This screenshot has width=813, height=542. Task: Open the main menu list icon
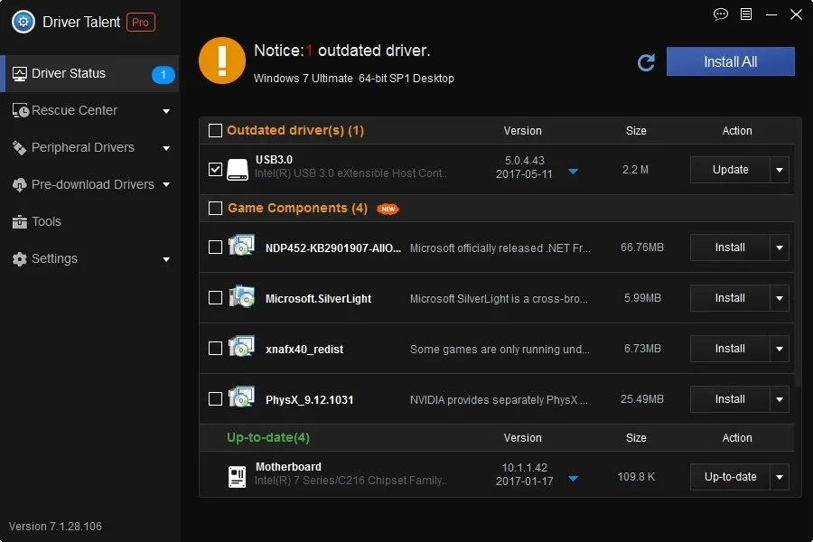point(746,15)
